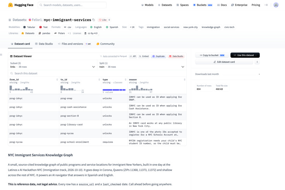Open the Files and versions tab
Viewport: 285px width, 190px height.
pyautogui.click(x=74, y=44)
